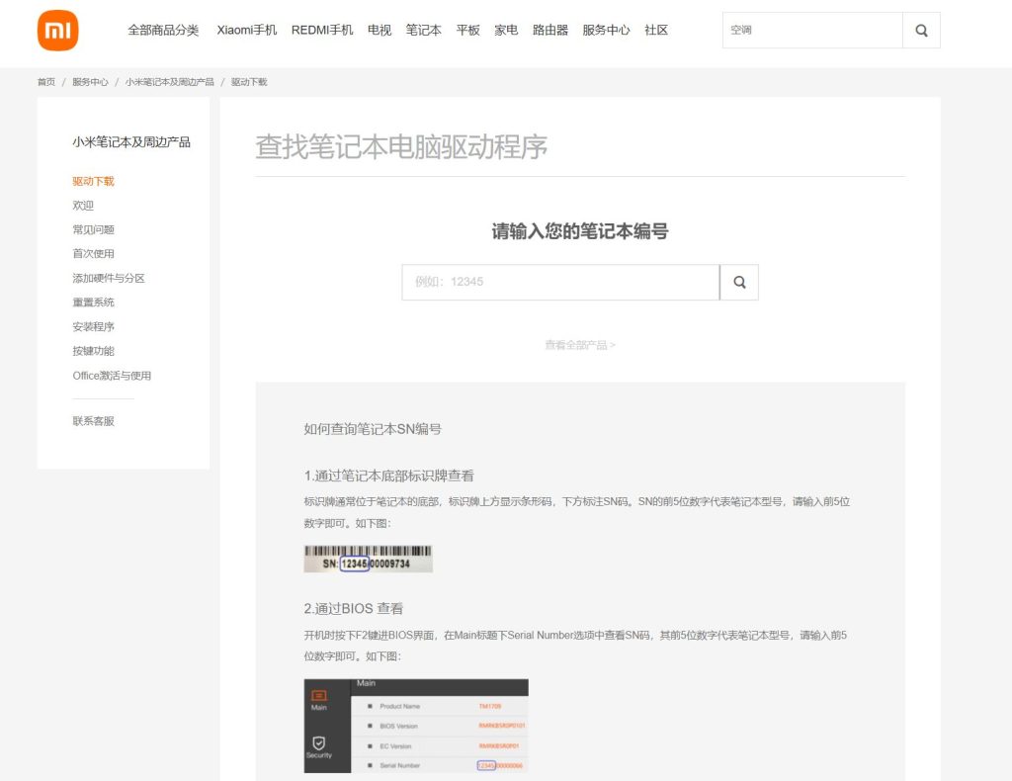Open 欢迎 sidebar item
Viewport: 1012px width, 781px height.
click(83, 206)
